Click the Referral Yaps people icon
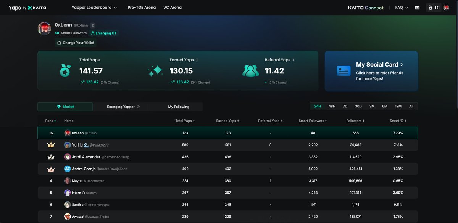Screen dimensions: 458x223 [250, 71]
